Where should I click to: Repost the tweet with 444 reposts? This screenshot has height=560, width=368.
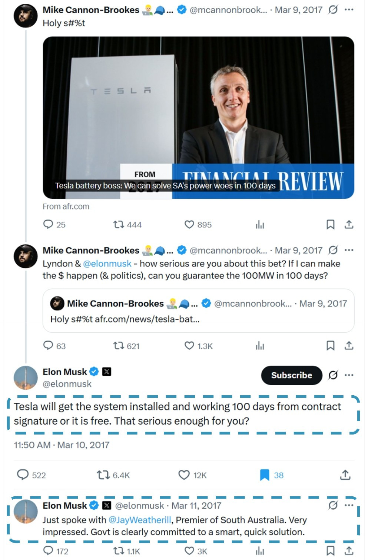click(119, 224)
